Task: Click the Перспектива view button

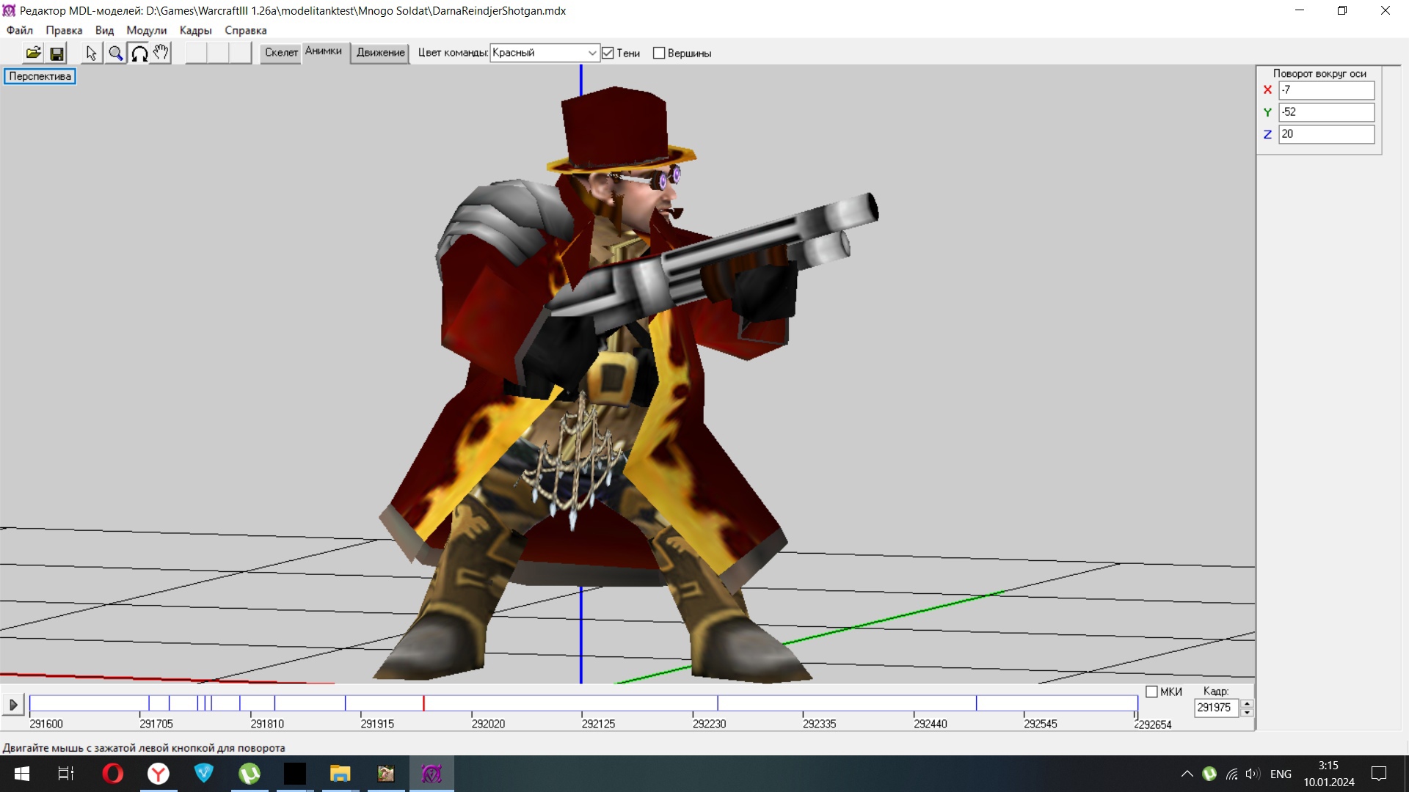Action: click(x=40, y=76)
